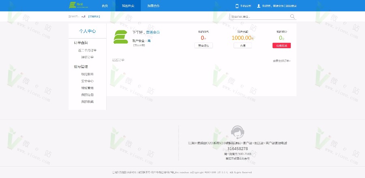Open the 加盟合作 tab
The width and height of the screenshot is (365, 178).
153,6
